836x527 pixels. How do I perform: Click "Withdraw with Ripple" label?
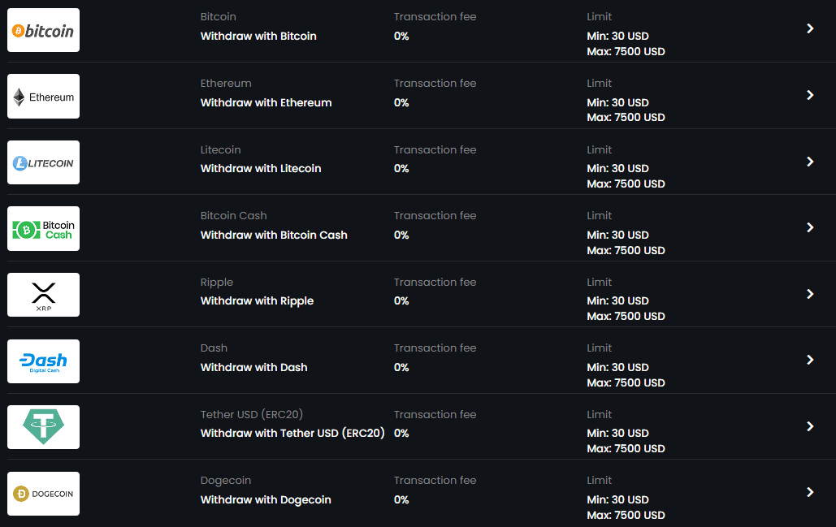click(x=257, y=301)
